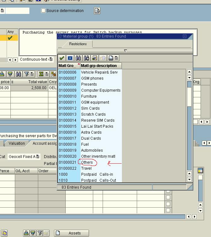Expand restrictions with the downward triangle bar

(125, 51)
